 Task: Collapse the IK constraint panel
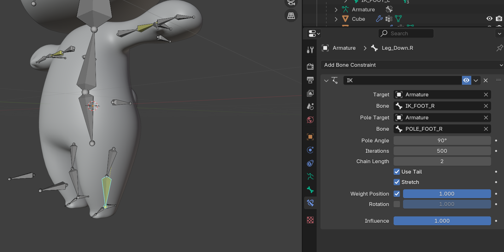click(x=326, y=81)
